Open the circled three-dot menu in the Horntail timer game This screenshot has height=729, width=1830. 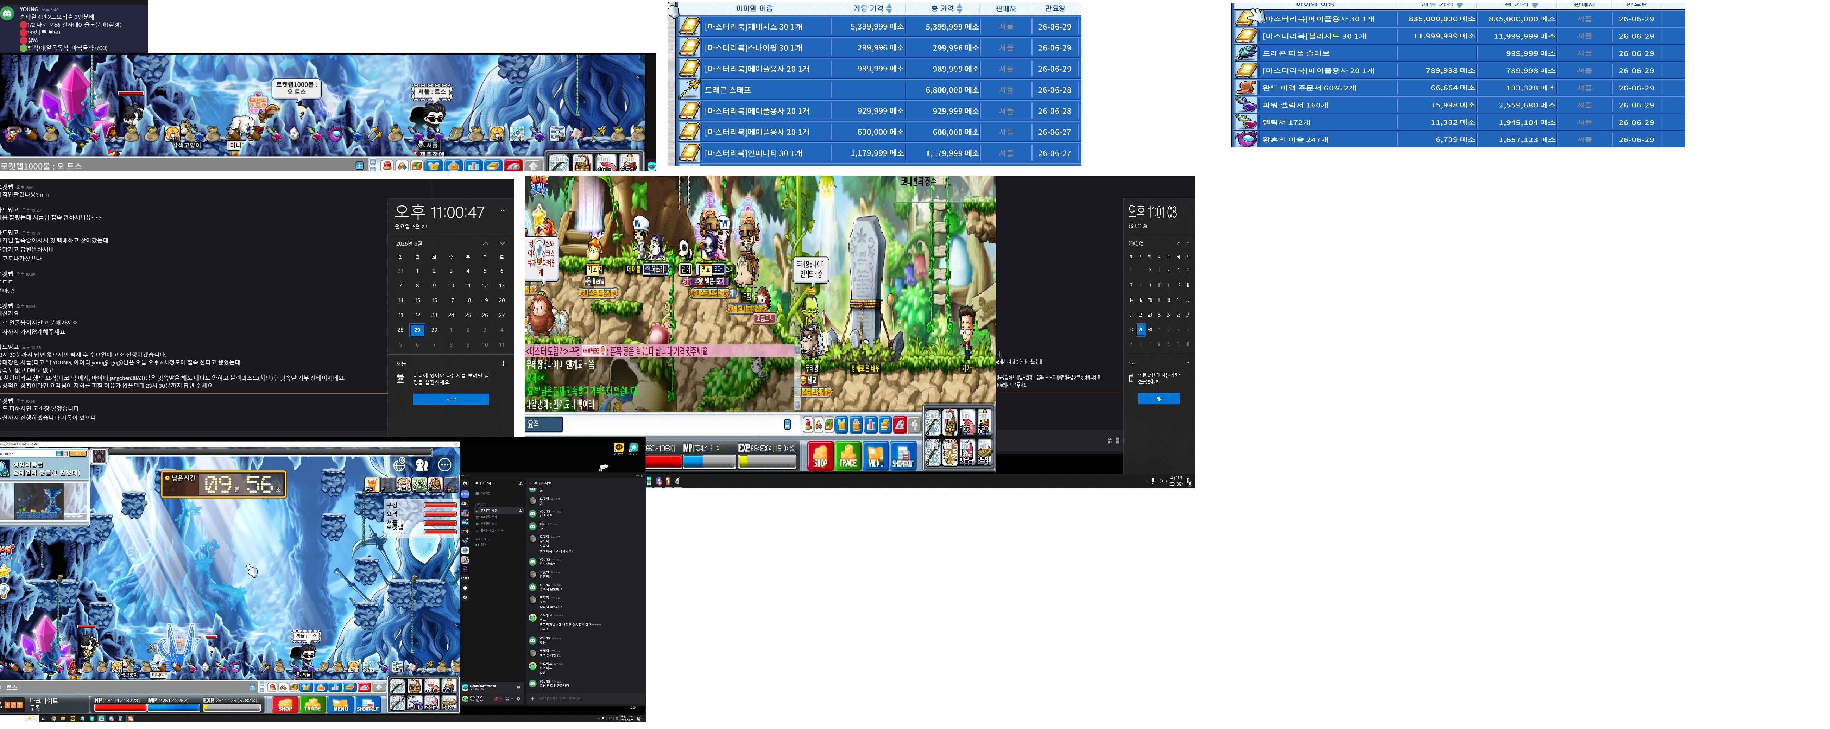coord(445,465)
